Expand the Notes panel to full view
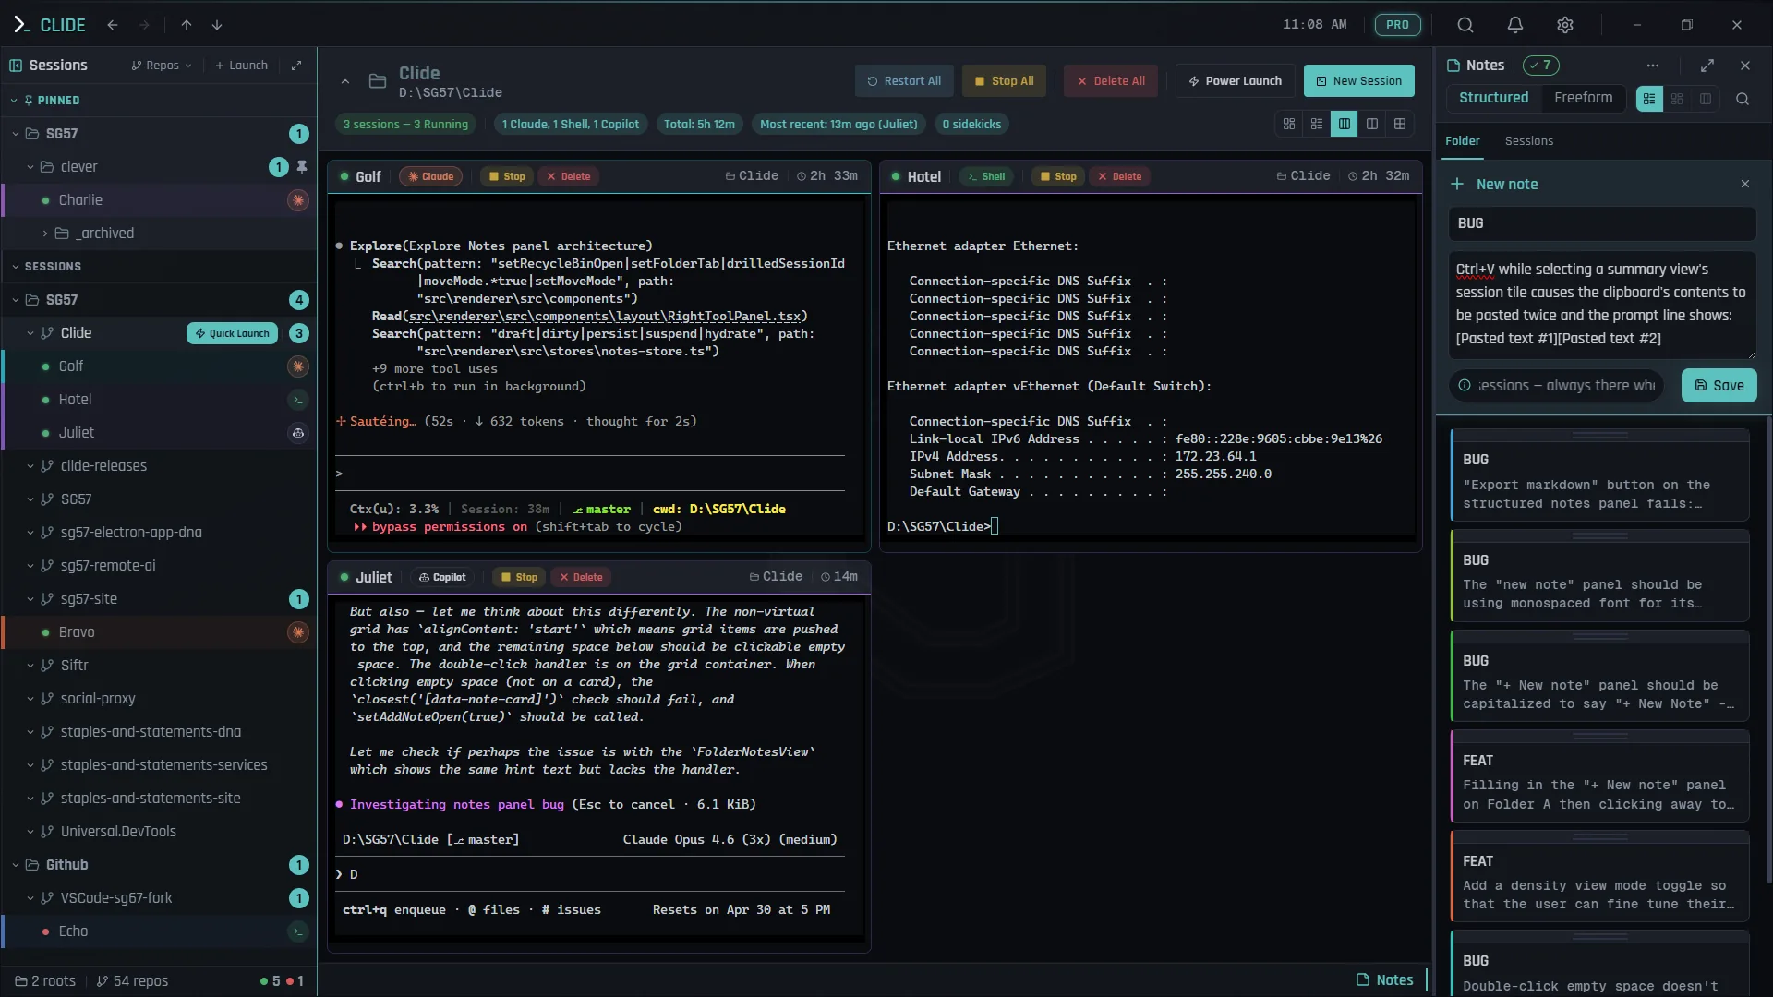The width and height of the screenshot is (1773, 997). (1707, 66)
